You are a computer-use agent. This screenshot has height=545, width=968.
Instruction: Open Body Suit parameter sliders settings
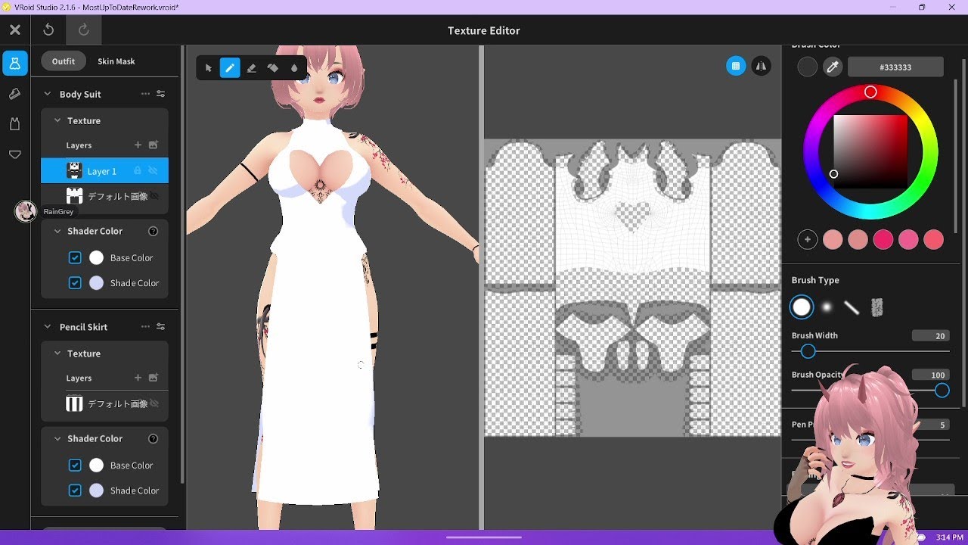coord(160,94)
